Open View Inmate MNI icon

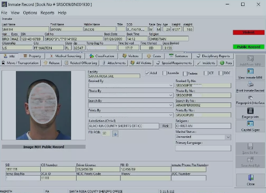point(250,72)
